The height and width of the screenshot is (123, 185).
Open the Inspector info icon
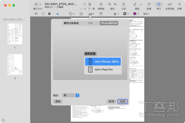click(x=101, y=4)
